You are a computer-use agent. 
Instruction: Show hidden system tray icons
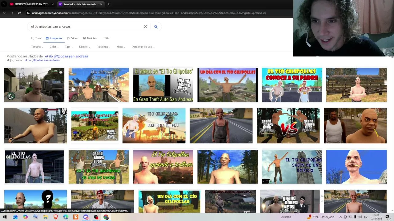point(340,217)
